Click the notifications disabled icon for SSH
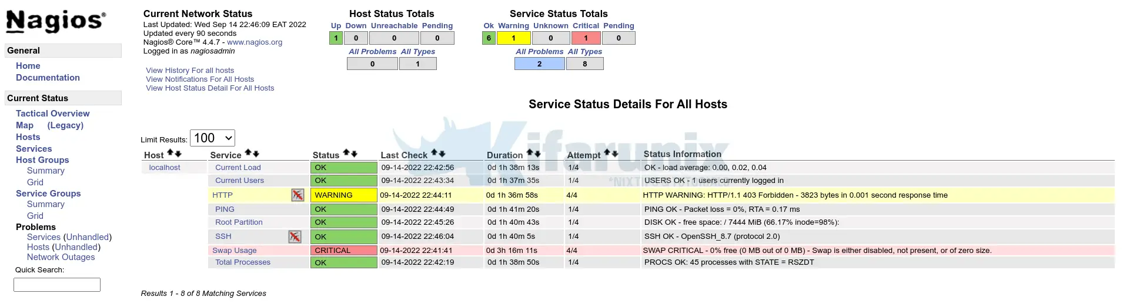Image resolution: width=1123 pixels, height=303 pixels. (x=295, y=237)
